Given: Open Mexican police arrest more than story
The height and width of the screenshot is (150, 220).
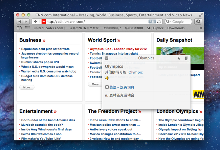Looking at the screenshot, I should tap(115, 125).
